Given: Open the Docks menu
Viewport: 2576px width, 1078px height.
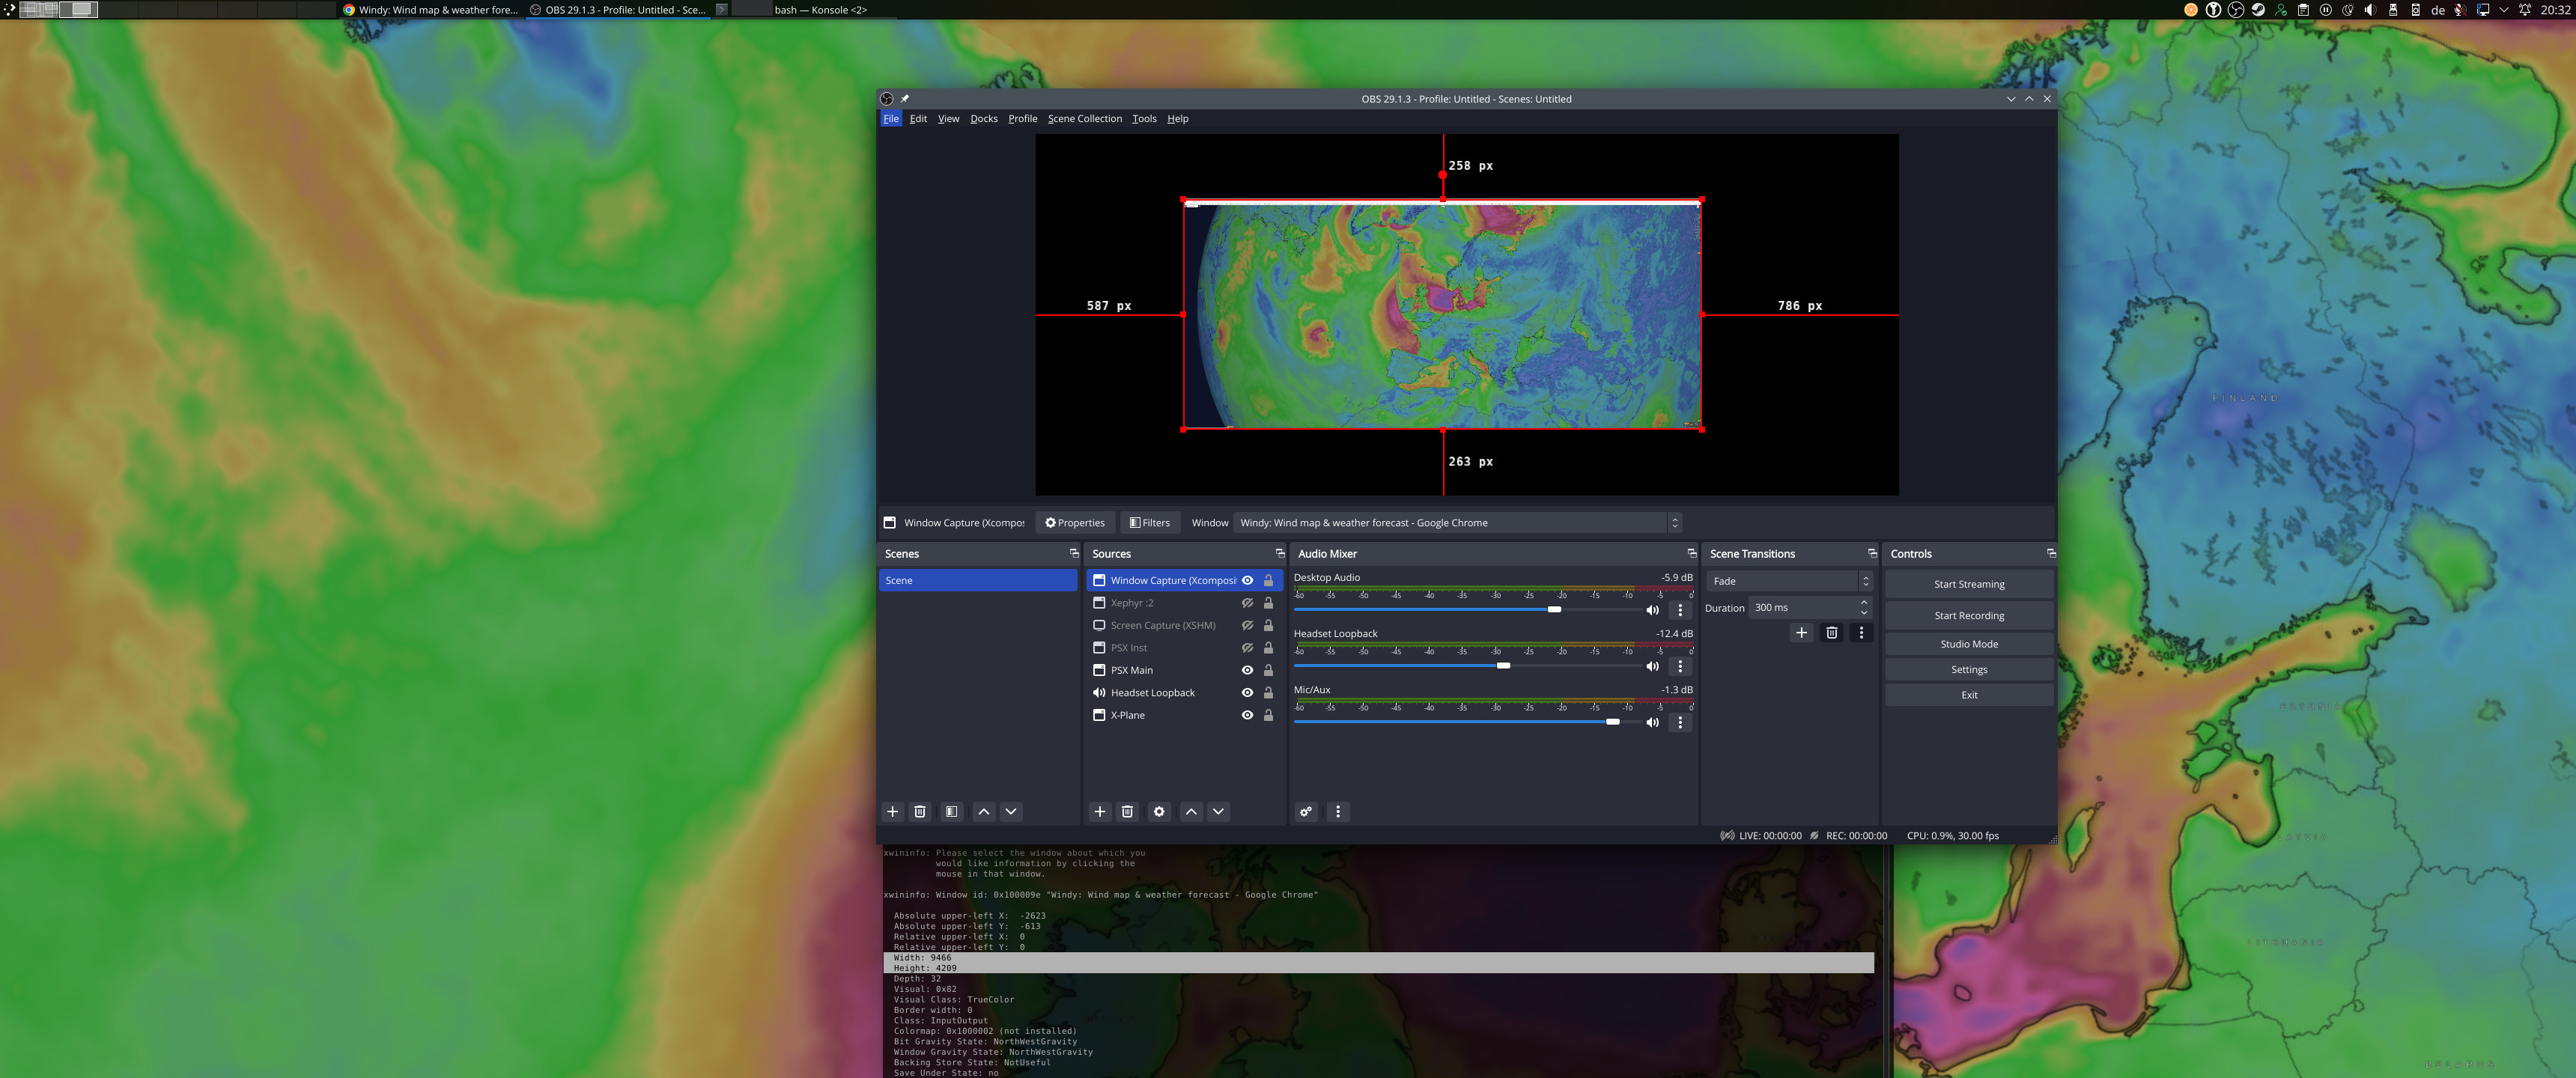Looking at the screenshot, I should pyautogui.click(x=983, y=119).
